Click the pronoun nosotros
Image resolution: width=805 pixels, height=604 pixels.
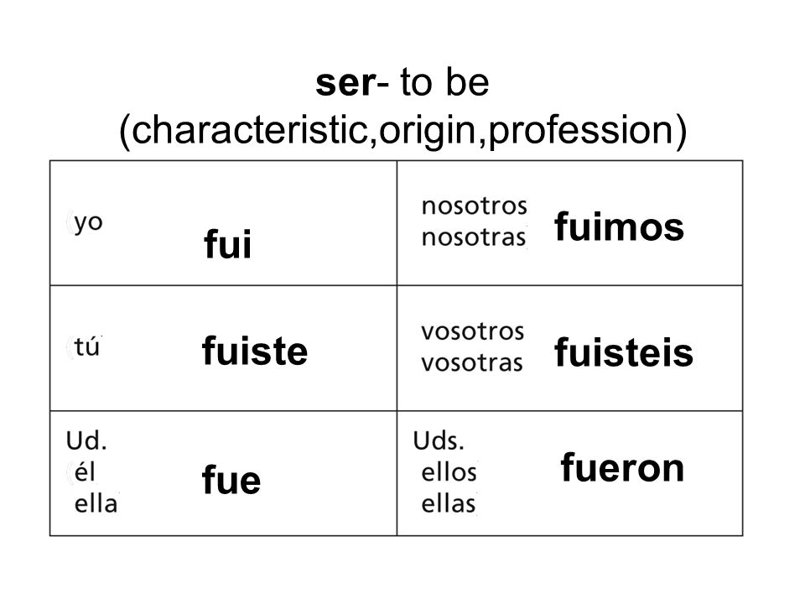tap(475, 206)
